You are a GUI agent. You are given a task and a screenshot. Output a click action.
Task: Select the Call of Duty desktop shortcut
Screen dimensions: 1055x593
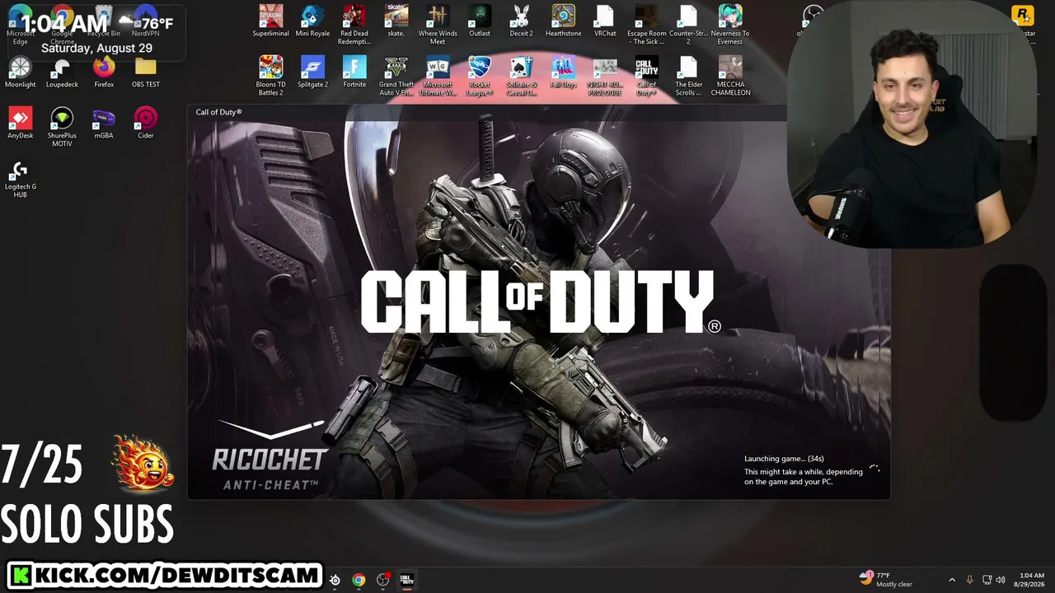pos(646,76)
